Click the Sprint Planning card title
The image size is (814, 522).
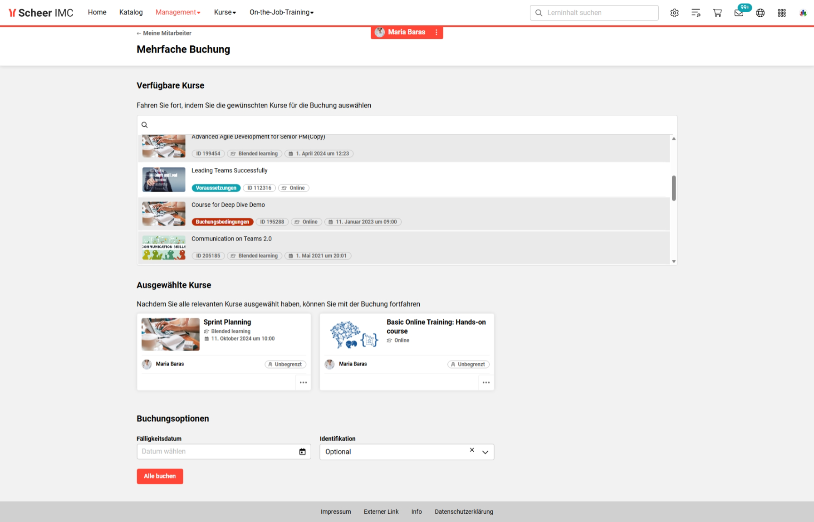227,322
